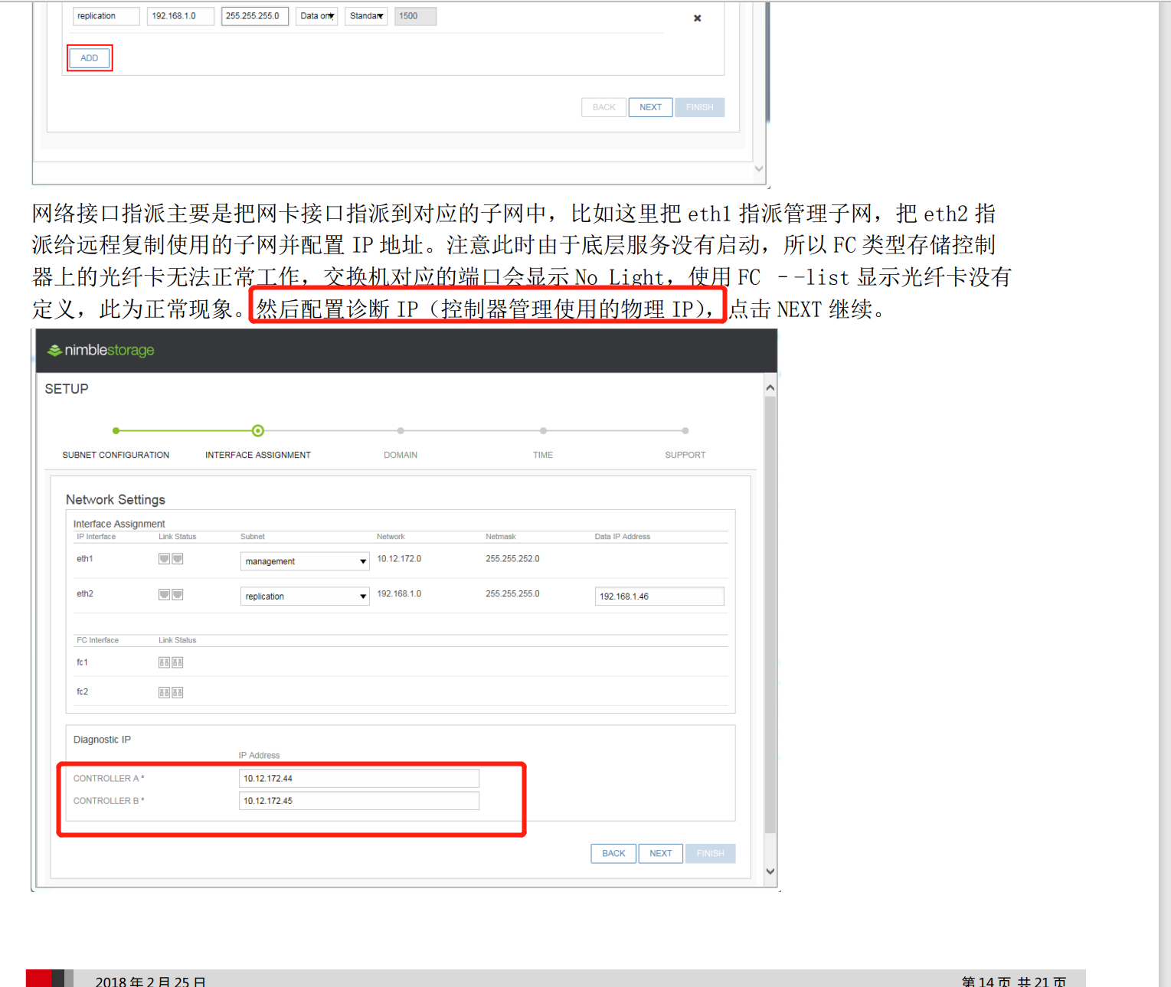Edit the eth2 Data IP Address field
1171x987 pixels.
[x=659, y=596]
